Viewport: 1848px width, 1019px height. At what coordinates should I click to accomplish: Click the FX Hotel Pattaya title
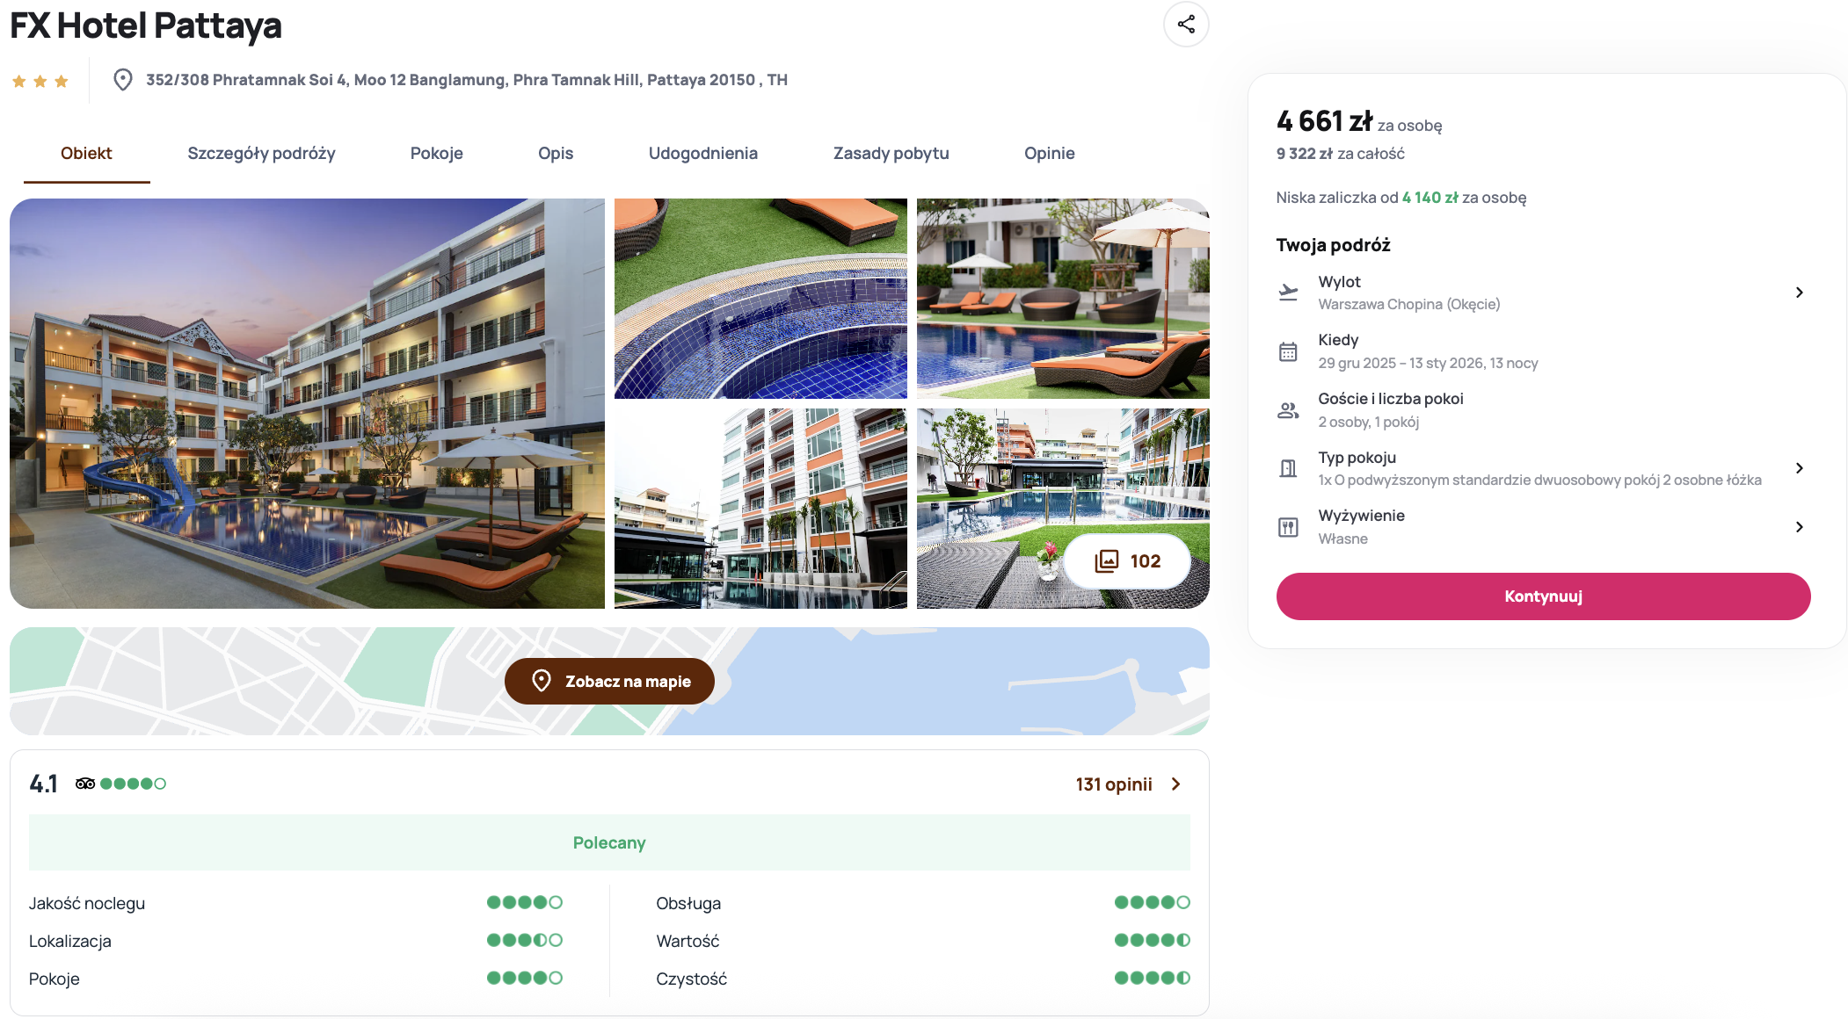tap(146, 25)
